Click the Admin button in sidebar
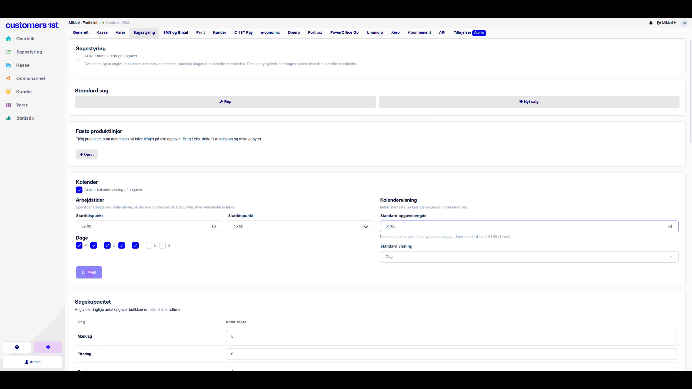The height and width of the screenshot is (389, 692). tap(32, 362)
